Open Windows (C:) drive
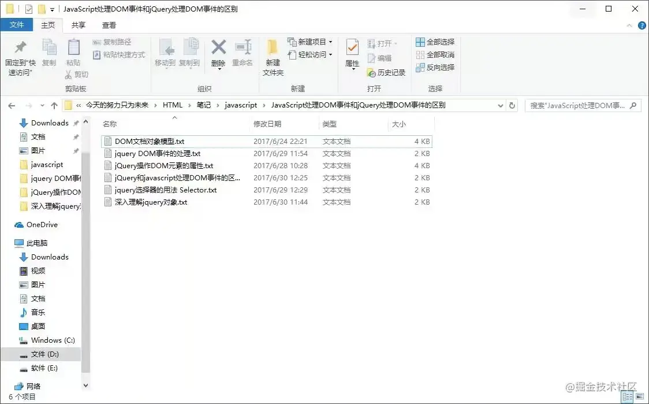The height and width of the screenshot is (404, 649). tap(53, 340)
